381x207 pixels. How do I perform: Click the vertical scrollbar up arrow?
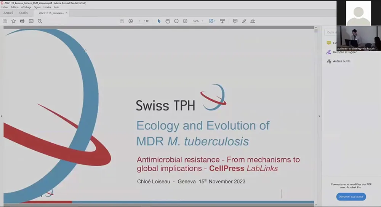click(x=316, y=28)
